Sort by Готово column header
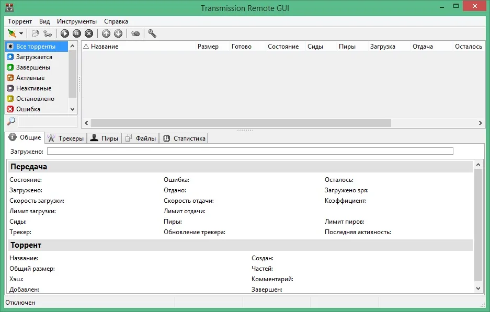The width and height of the screenshot is (490, 312). pyautogui.click(x=247, y=46)
